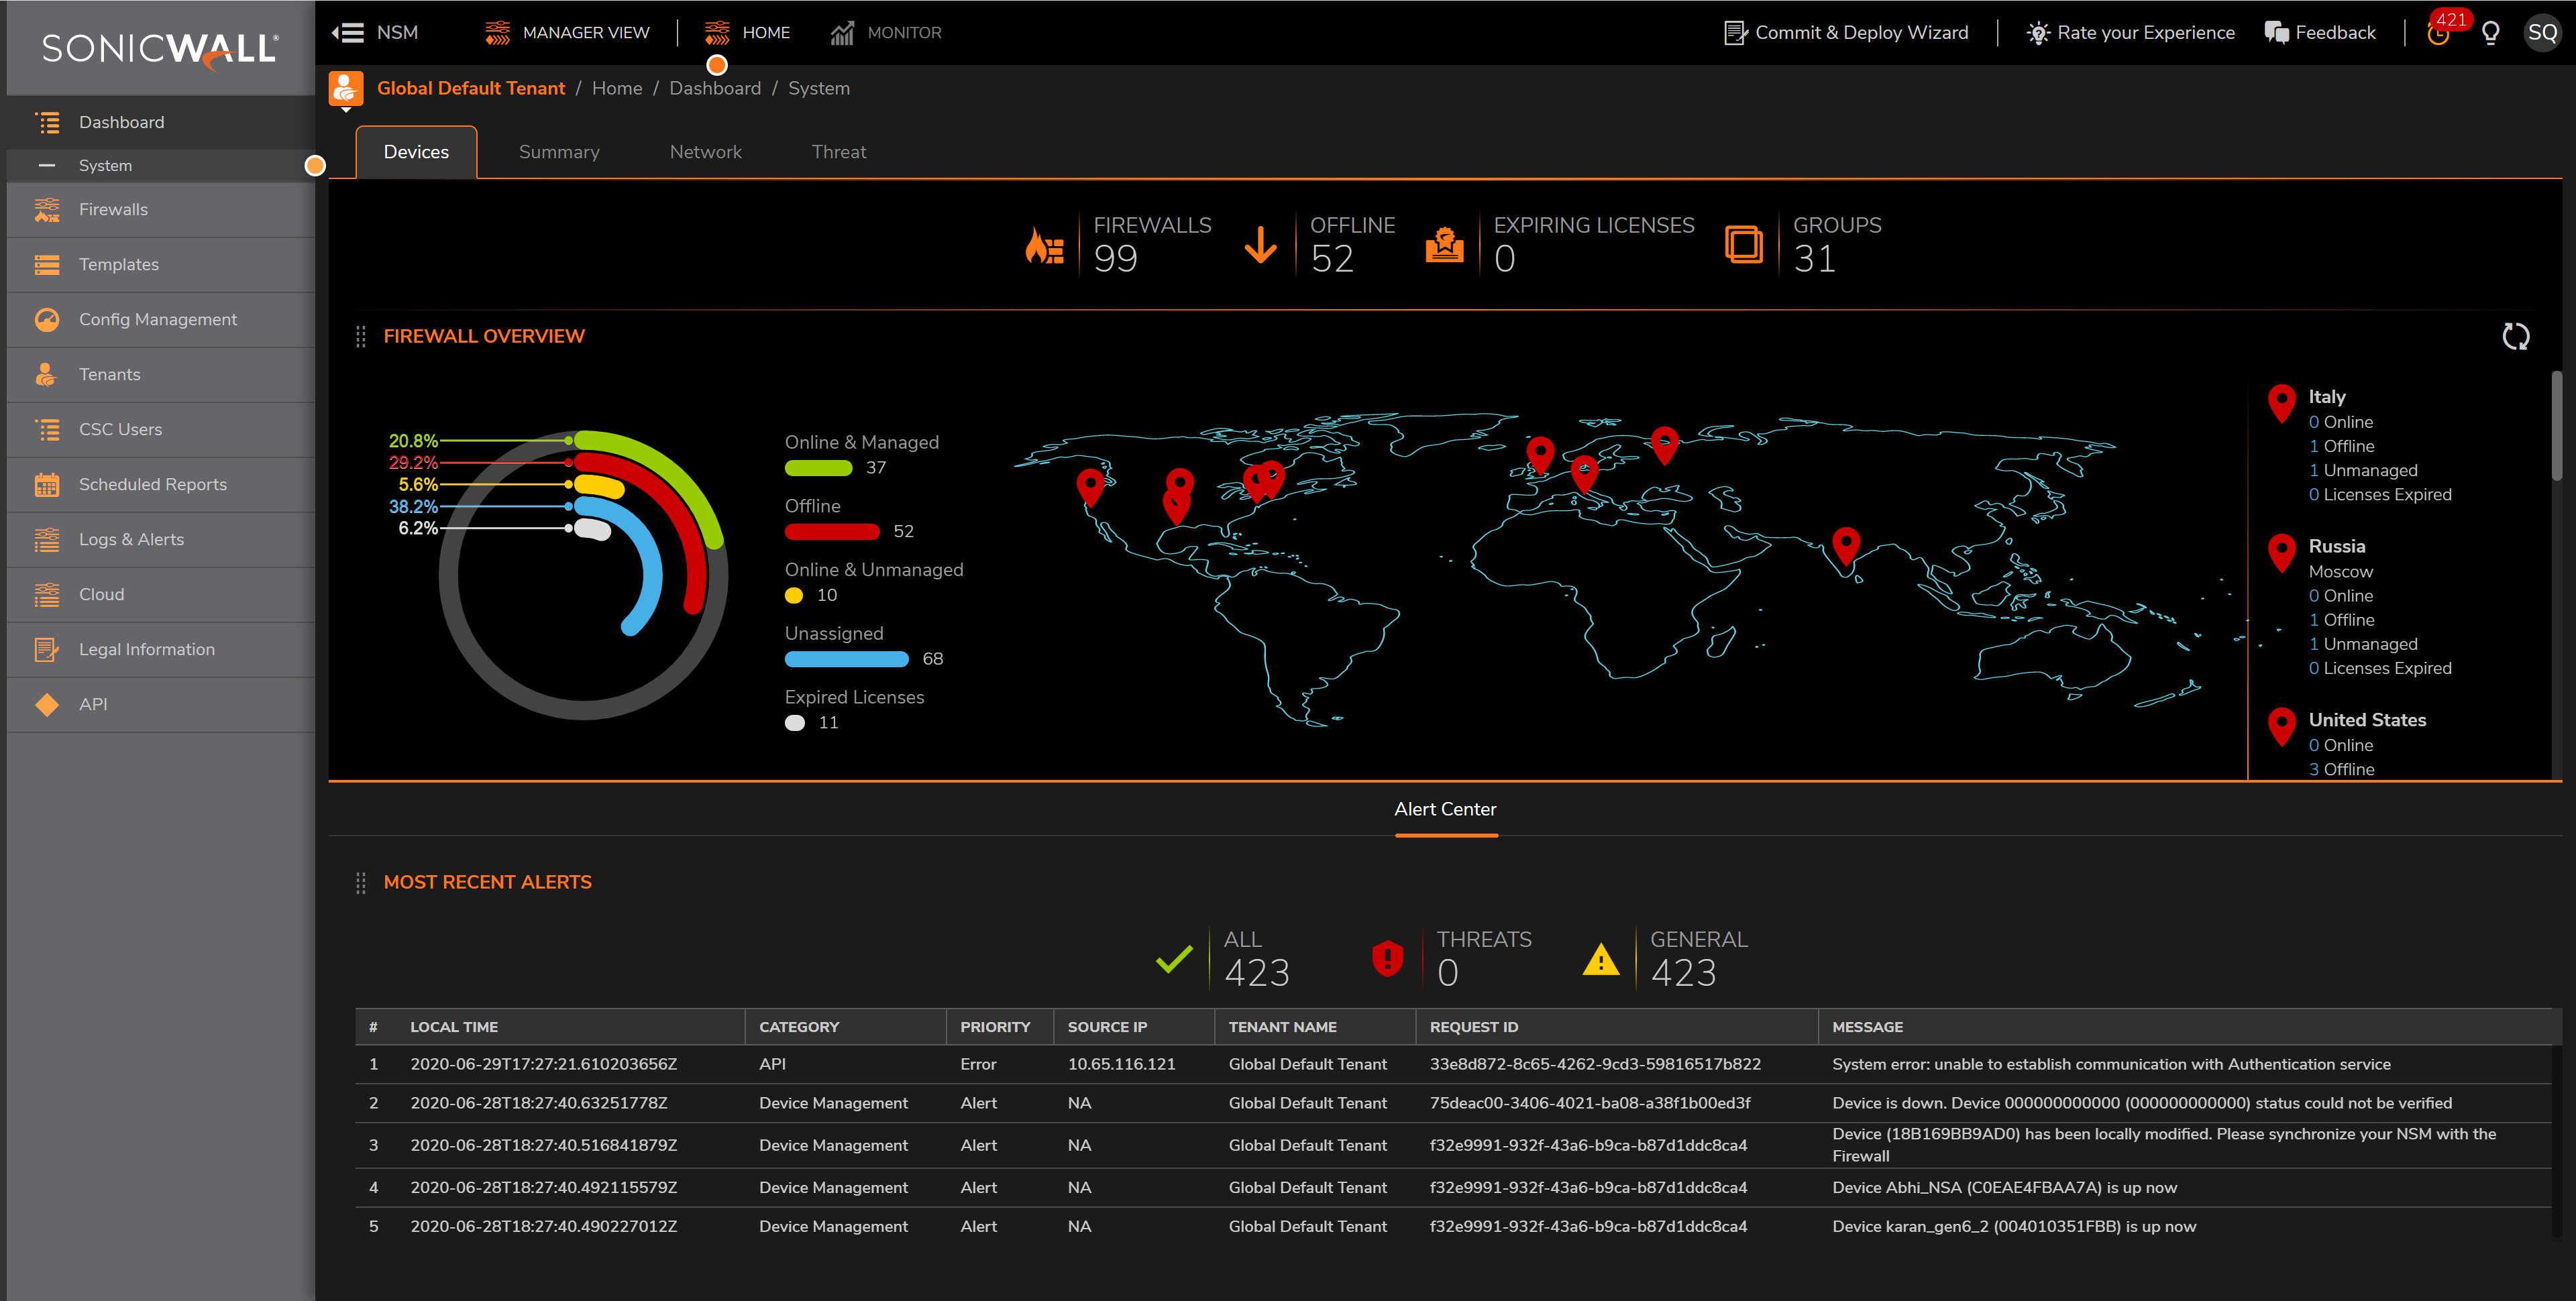This screenshot has height=1301, width=2576.
Task: Select alert message about Abhi_NSA device
Action: click(2004, 1188)
